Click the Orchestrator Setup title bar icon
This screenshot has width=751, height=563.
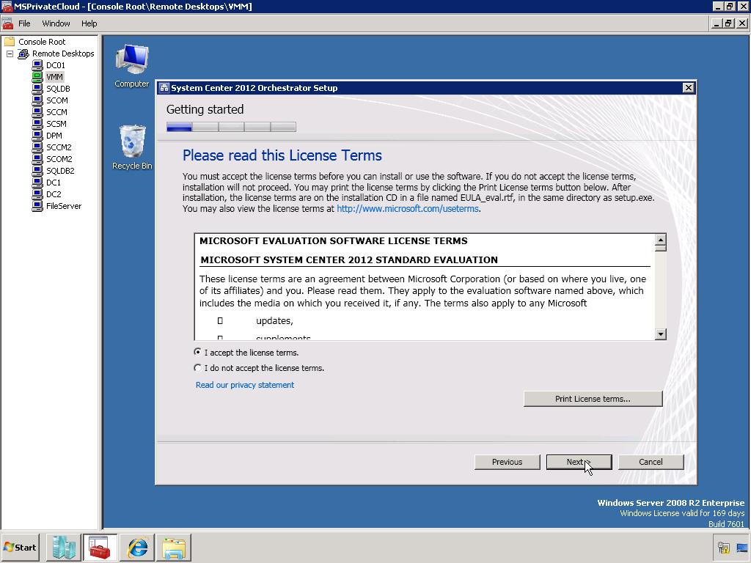pyautogui.click(x=164, y=88)
